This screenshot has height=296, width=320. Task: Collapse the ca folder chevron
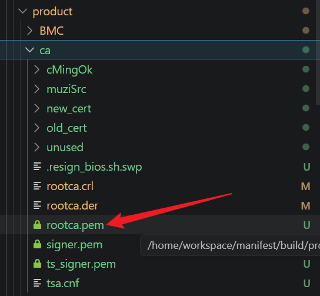pyautogui.click(x=30, y=50)
